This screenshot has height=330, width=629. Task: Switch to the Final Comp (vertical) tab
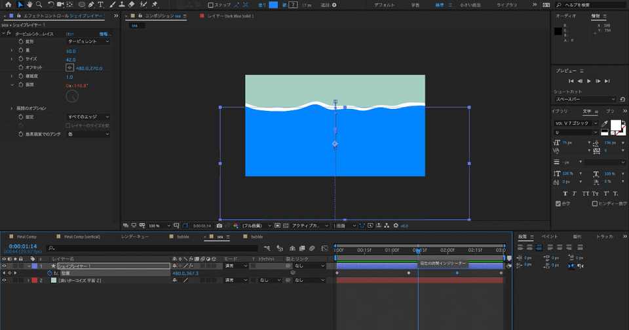pos(82,237)
